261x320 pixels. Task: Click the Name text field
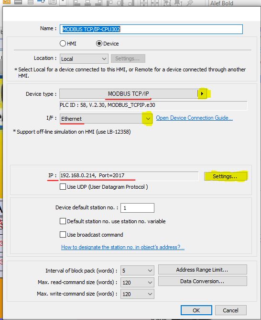pyautogui.click(x=151, y=29)
